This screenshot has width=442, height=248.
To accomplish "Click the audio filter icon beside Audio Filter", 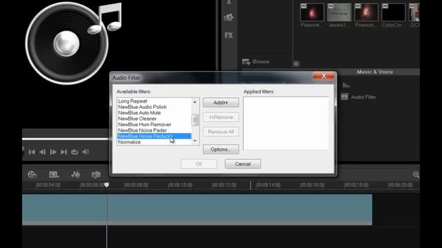I will click(345, 97).
